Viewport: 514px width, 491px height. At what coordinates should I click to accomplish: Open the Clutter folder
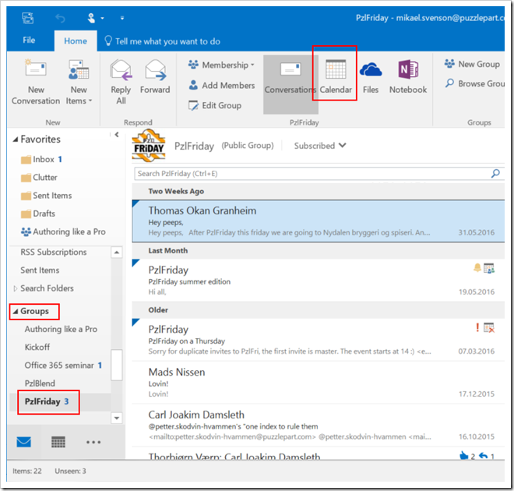39,178
